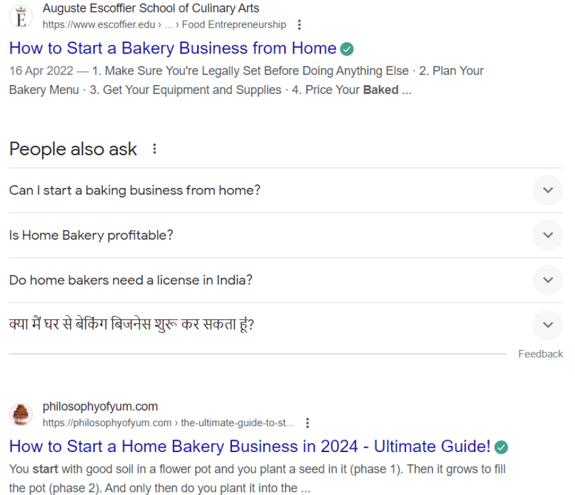Screen dimensions: 575x495
Task: Open People also ask options menu
Action: click(154, 149)
